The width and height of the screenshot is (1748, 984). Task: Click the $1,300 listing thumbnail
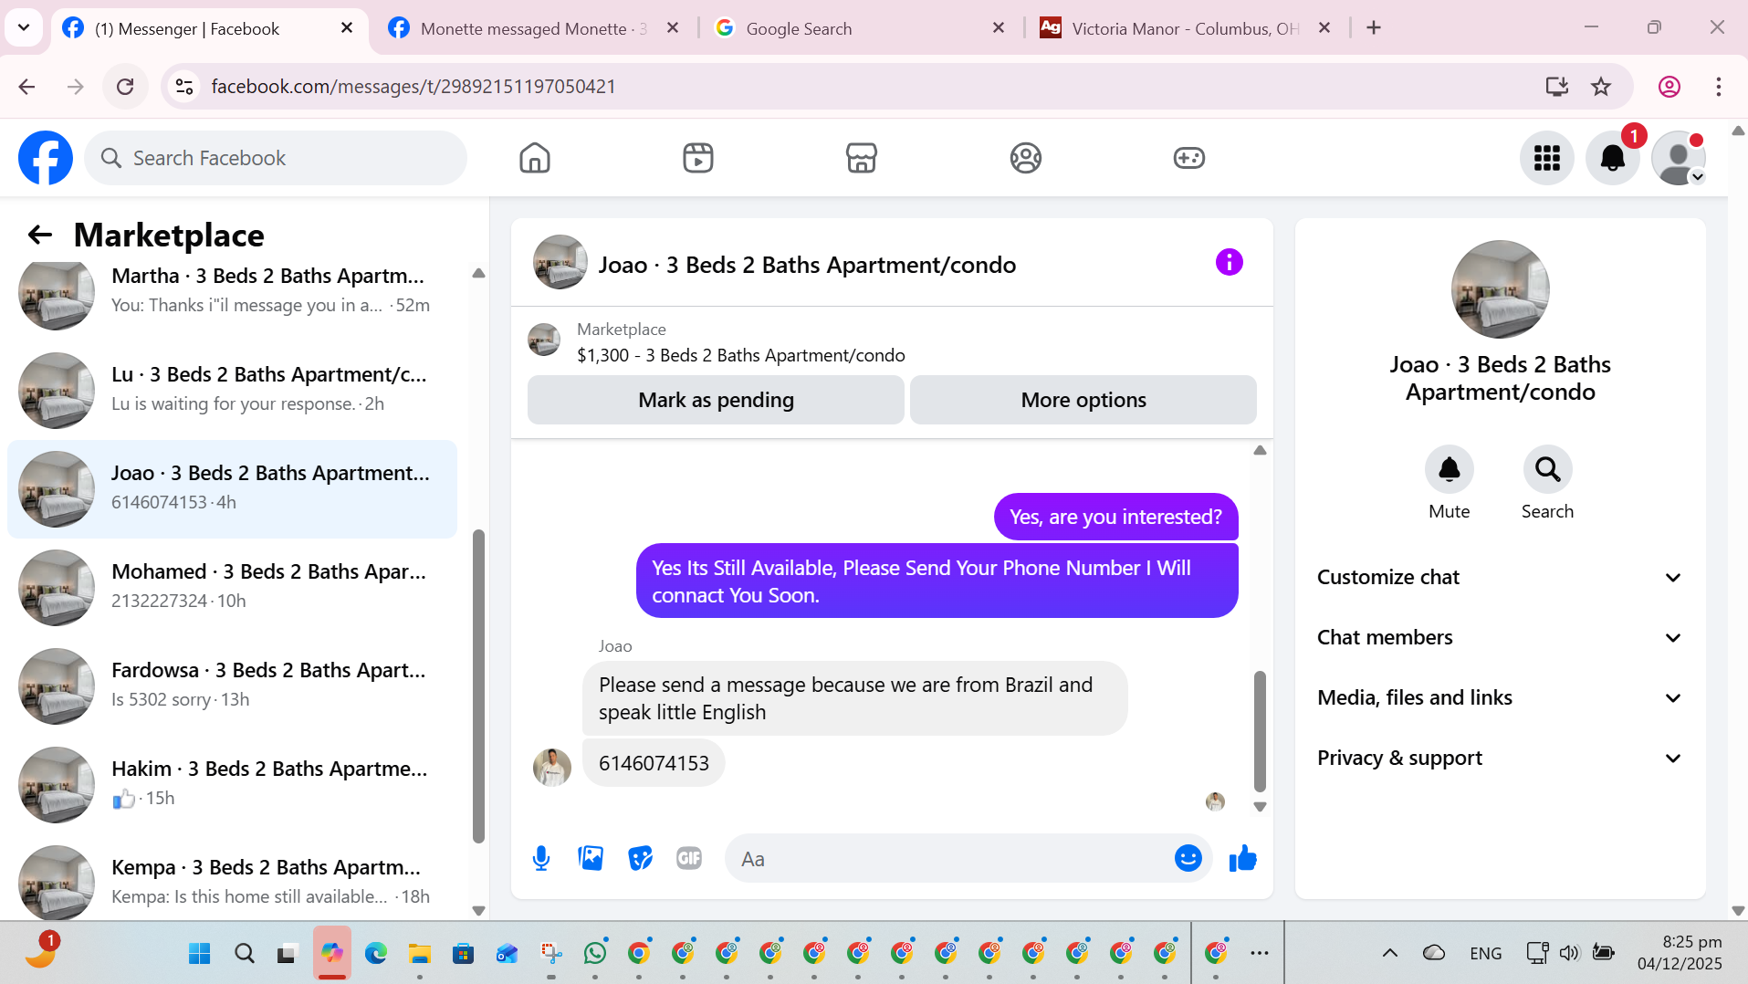[x=544, y=340]
